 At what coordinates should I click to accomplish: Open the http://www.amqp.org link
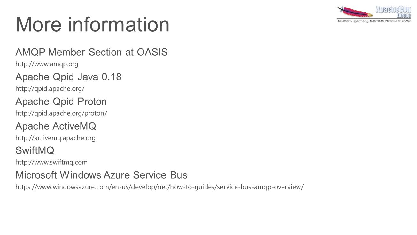47,64
